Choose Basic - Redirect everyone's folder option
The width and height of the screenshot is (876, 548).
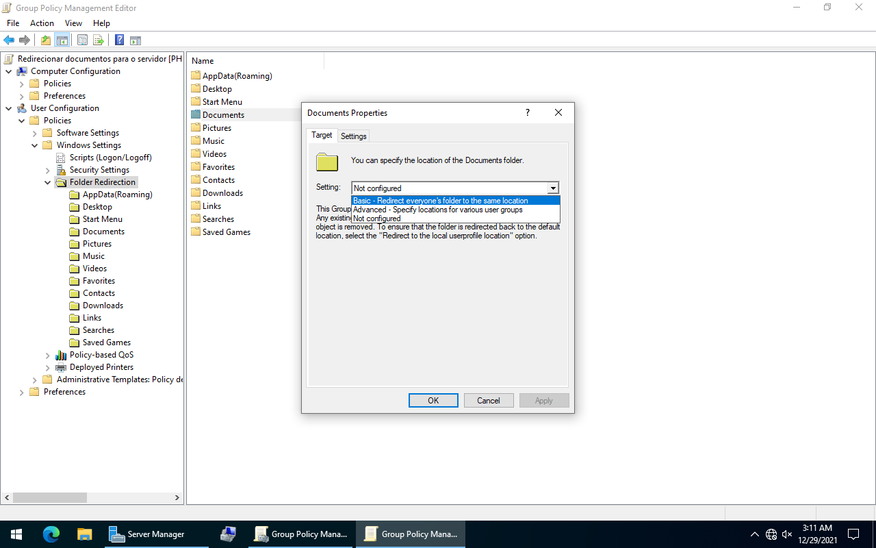point(441,201)
